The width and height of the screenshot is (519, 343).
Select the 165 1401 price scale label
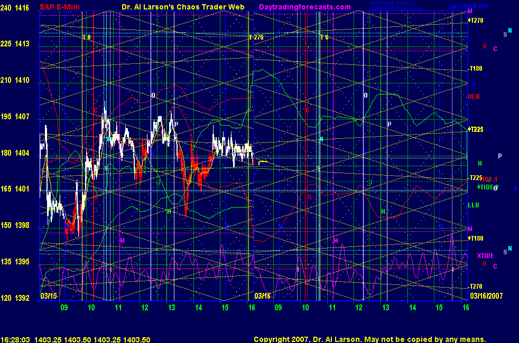tap(15, 189)
